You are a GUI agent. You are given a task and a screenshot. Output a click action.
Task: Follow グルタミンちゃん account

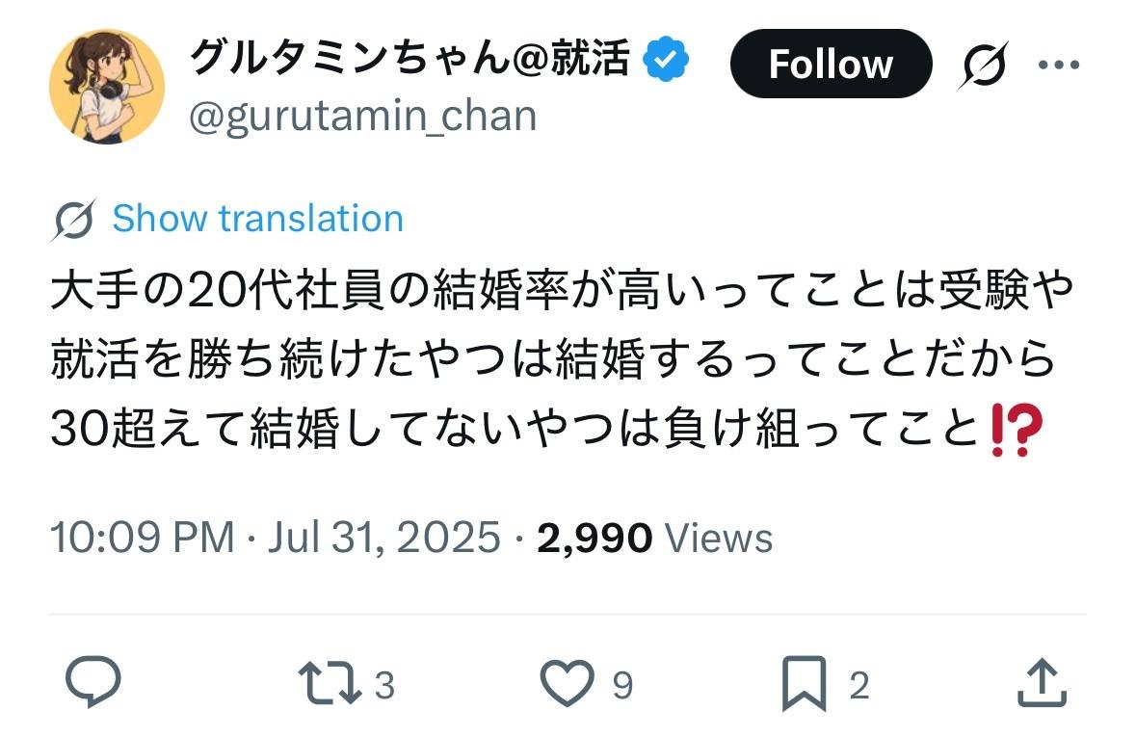pos(831,65)
